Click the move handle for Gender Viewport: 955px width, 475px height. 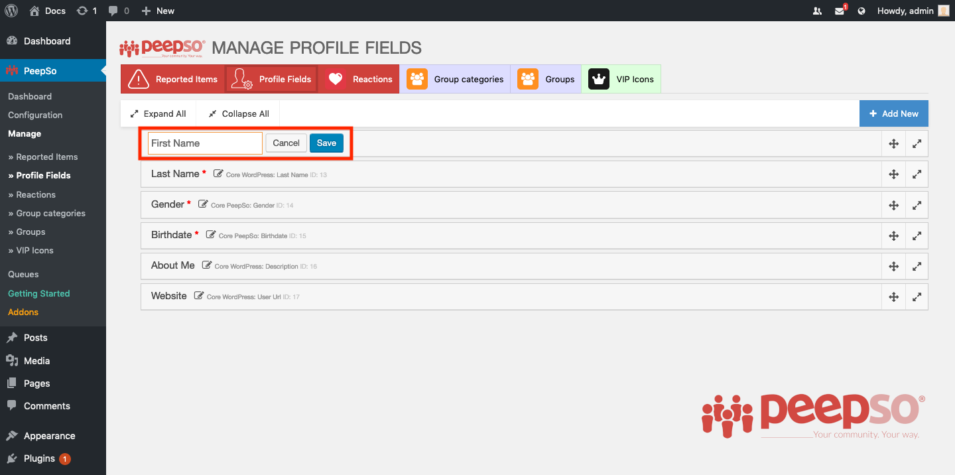[894, 205]
